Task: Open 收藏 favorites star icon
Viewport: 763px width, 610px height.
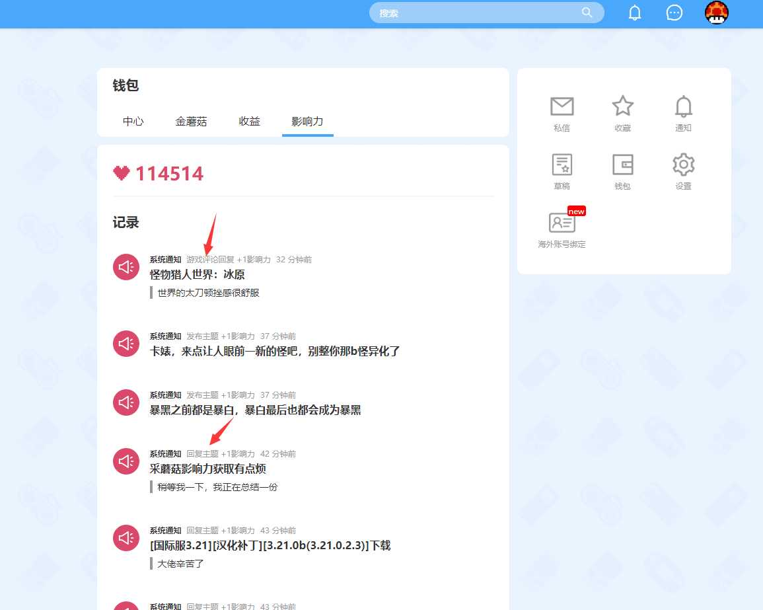Action: click(622, 107)
